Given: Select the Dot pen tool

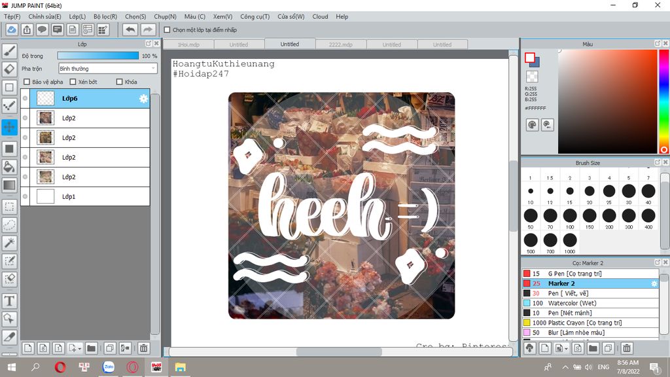Looking at the screenshot, I should [x=9, y=105].
